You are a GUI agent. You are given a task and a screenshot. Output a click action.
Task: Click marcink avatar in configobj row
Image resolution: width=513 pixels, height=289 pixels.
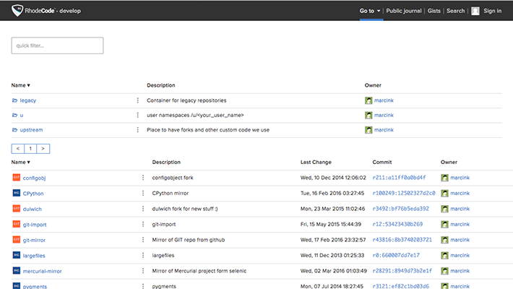(444, 178)
